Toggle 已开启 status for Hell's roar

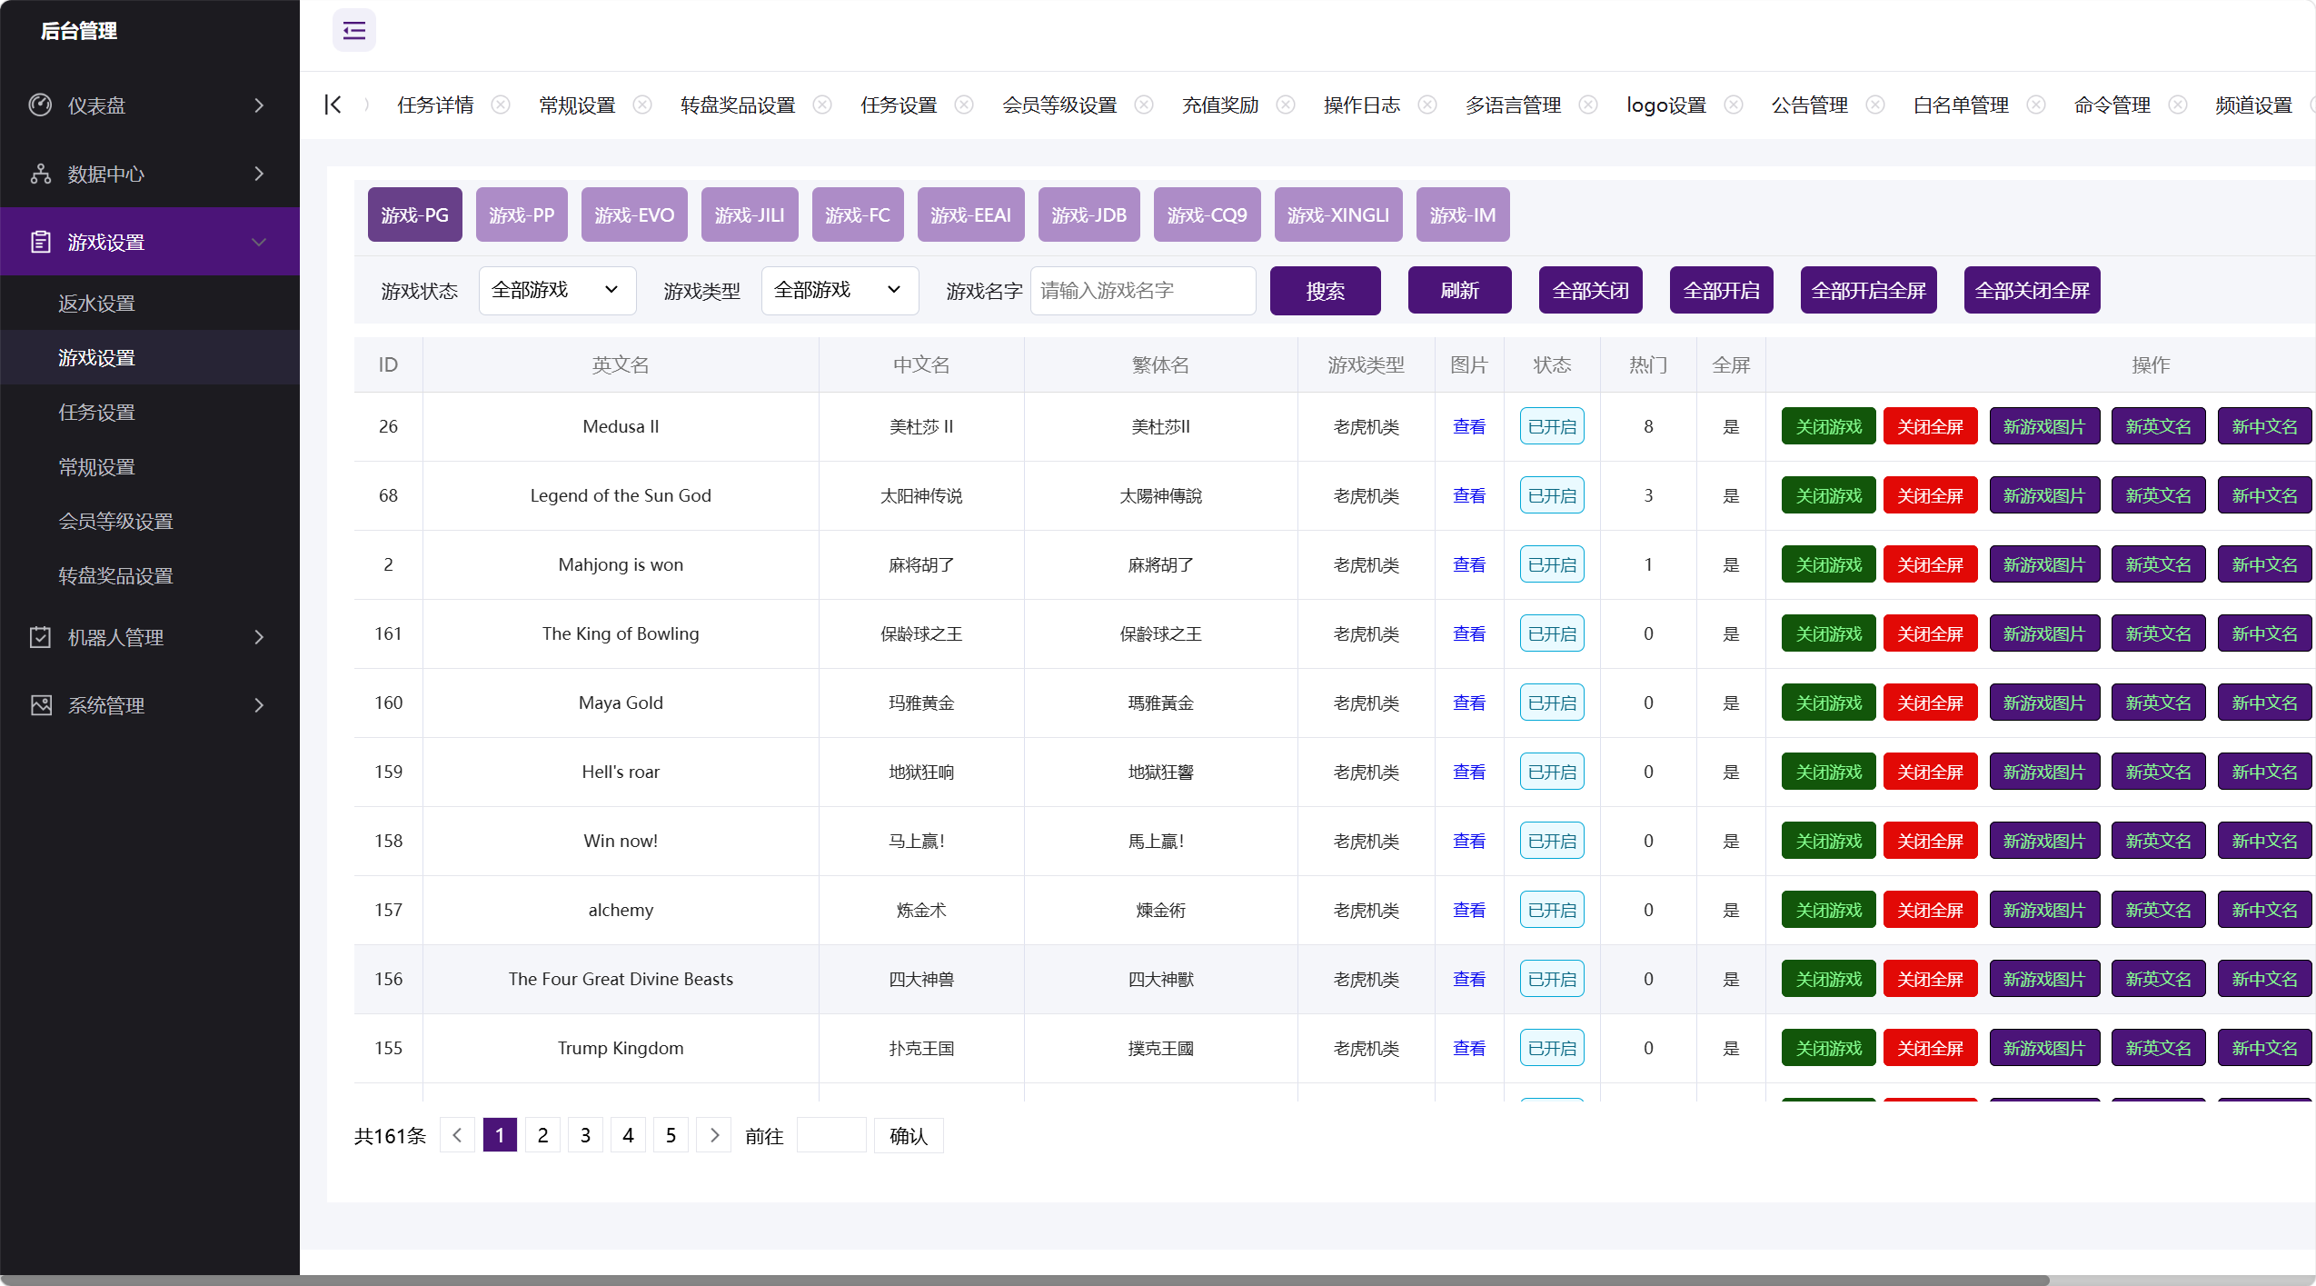pyautogui.click(x=1552, y=772)
